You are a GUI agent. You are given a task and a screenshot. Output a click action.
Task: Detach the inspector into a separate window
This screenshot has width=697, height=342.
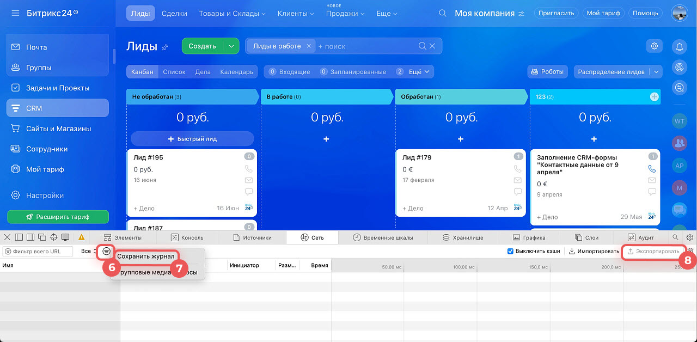pos(41,237)
